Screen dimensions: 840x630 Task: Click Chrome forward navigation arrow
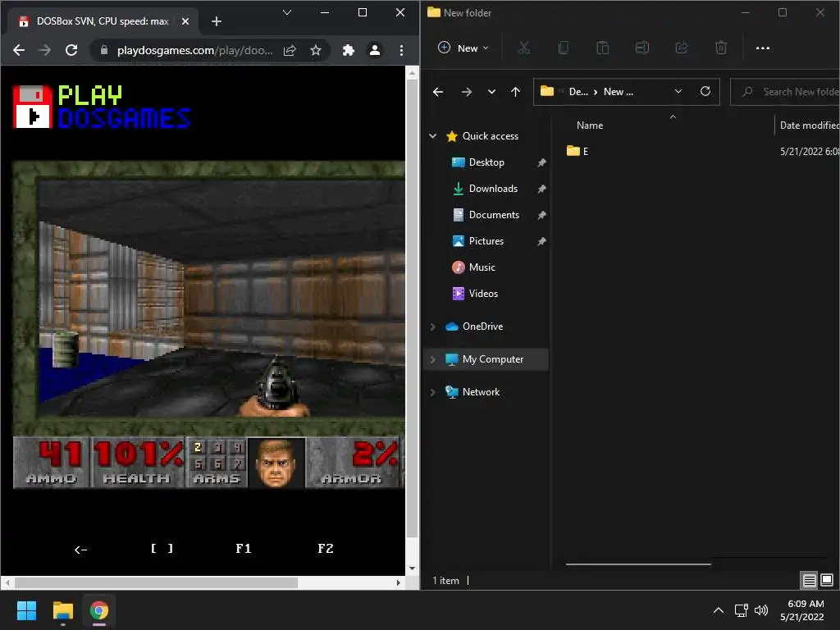click(45, 50)
